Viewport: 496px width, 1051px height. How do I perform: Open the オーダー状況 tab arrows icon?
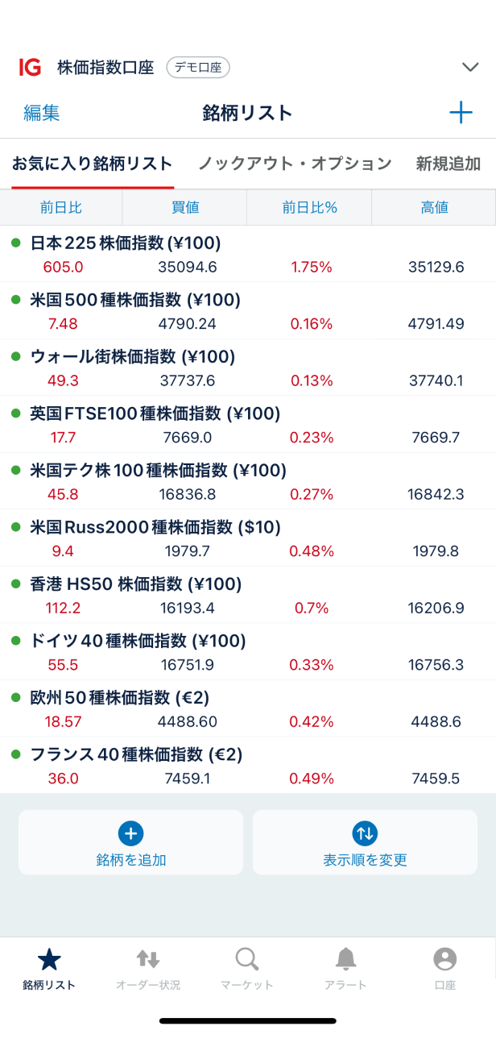tap(148, 958)
